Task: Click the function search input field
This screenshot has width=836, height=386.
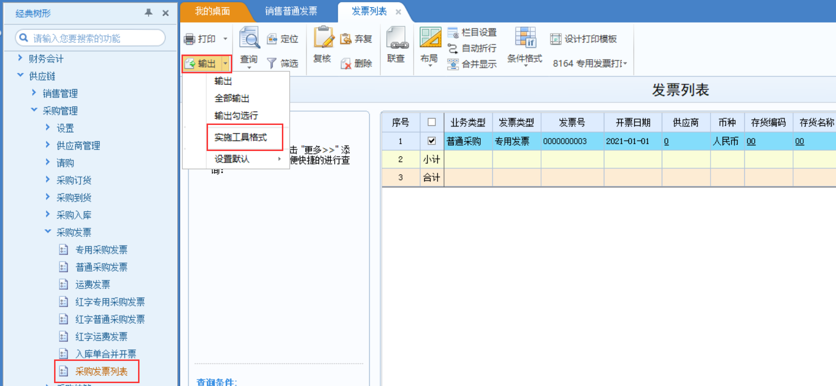Action: [x=90, y=38]
